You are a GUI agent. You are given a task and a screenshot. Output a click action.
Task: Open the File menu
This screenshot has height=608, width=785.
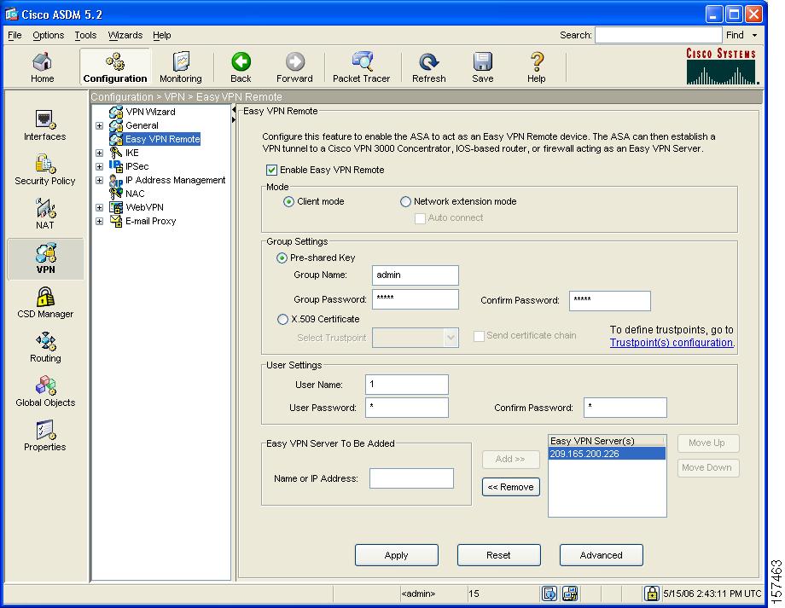tap(15, 35)
